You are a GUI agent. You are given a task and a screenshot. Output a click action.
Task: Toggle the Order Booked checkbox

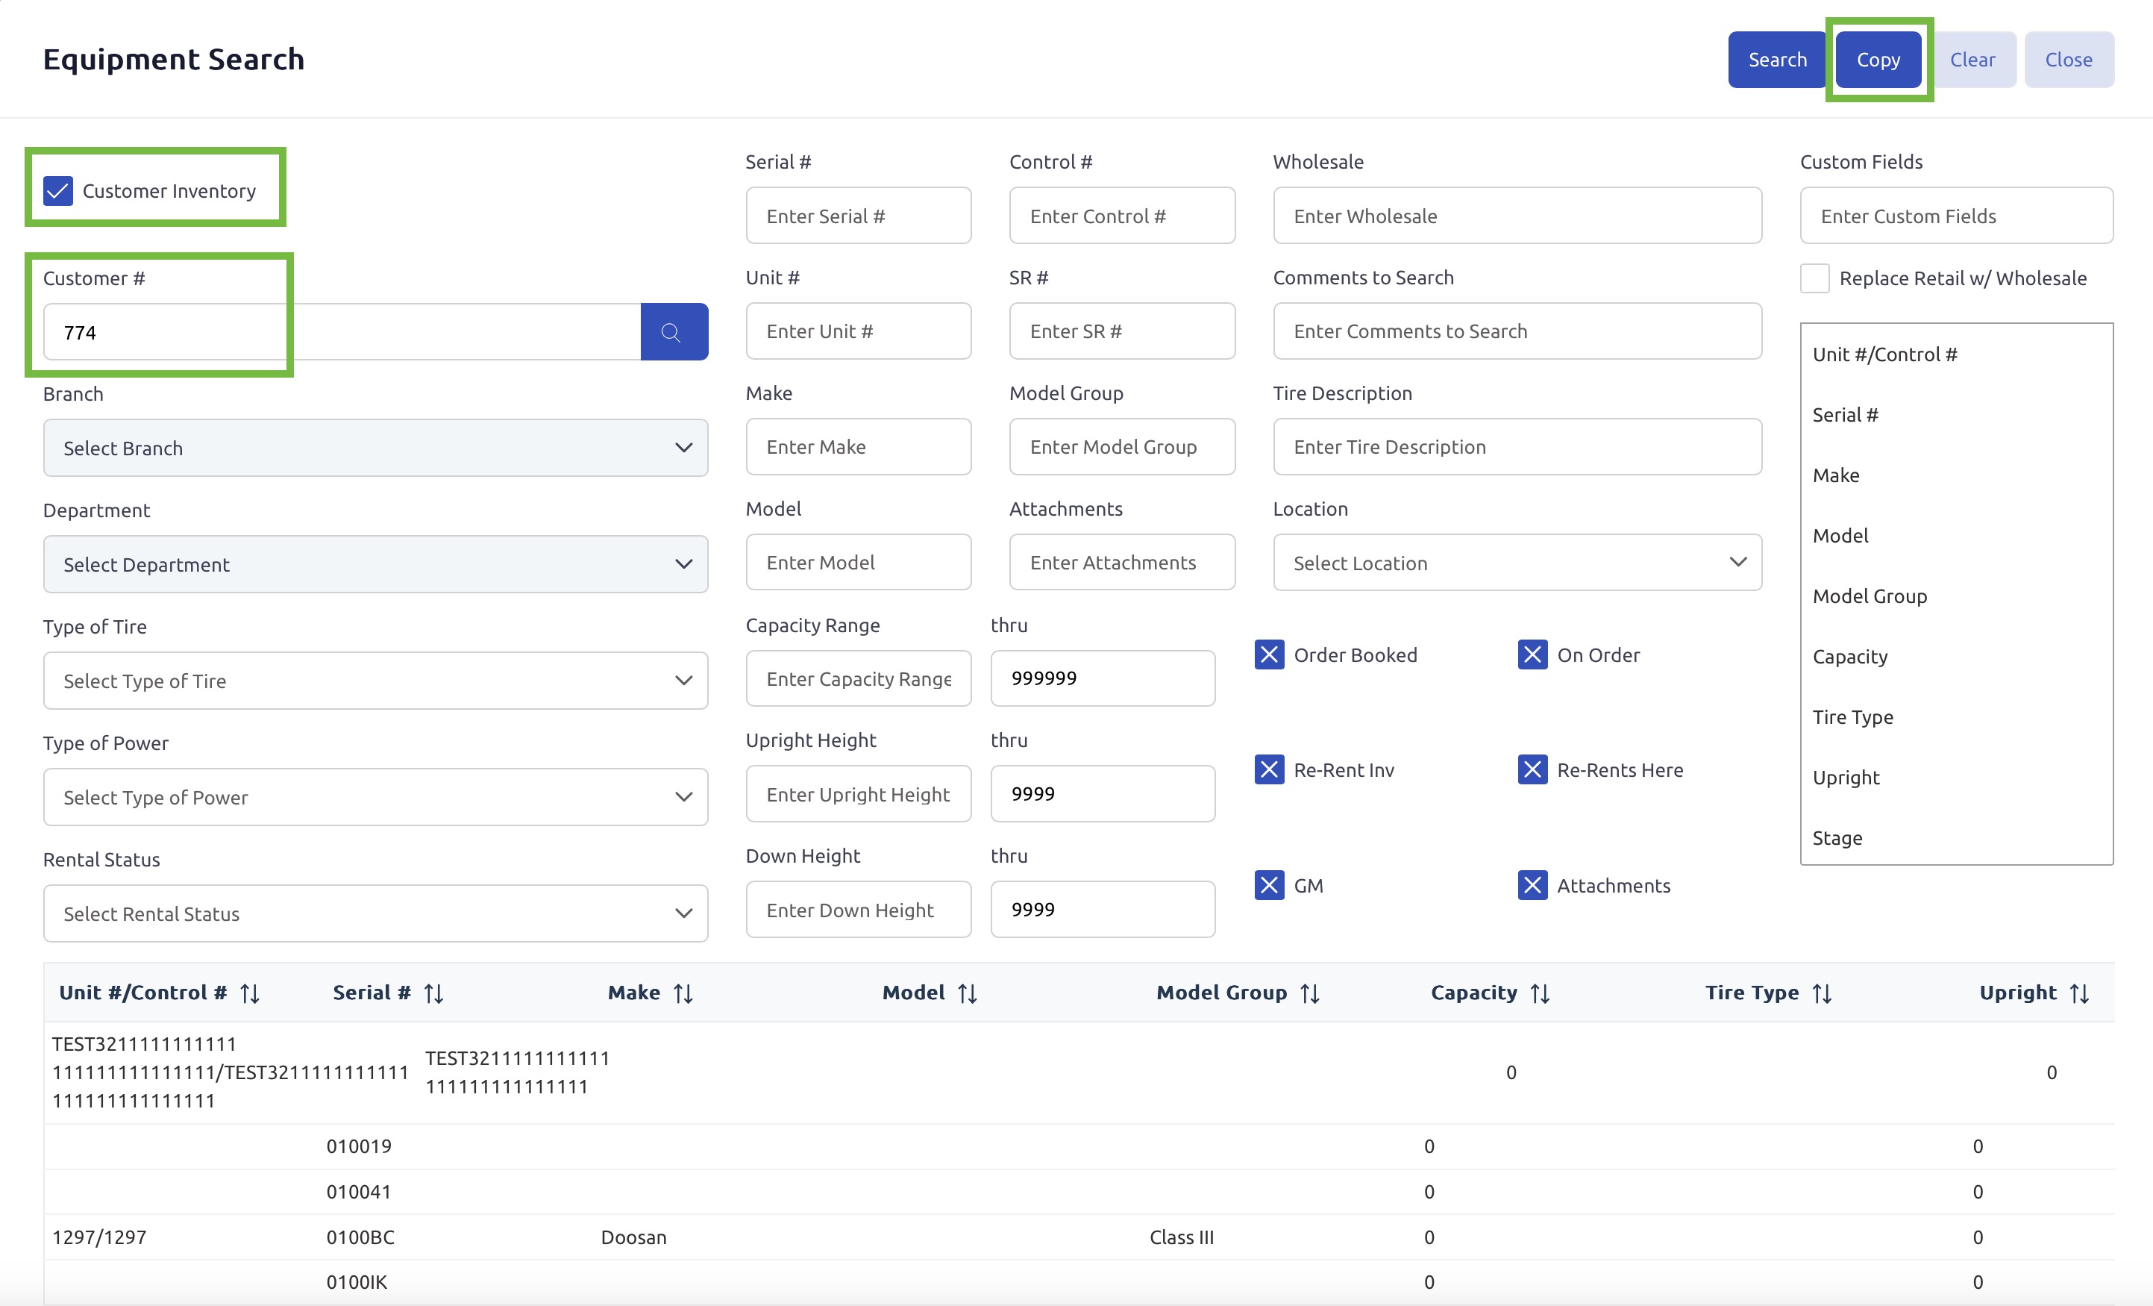pos(1269,654)
